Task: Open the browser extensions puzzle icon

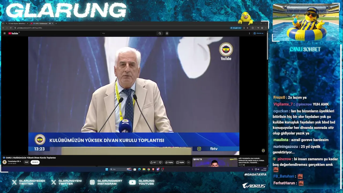Action: (252, 28)
